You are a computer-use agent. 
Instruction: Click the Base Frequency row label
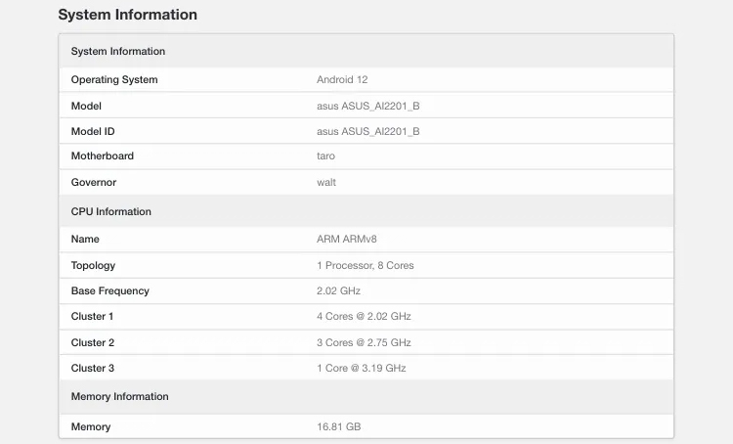[108, 290]
